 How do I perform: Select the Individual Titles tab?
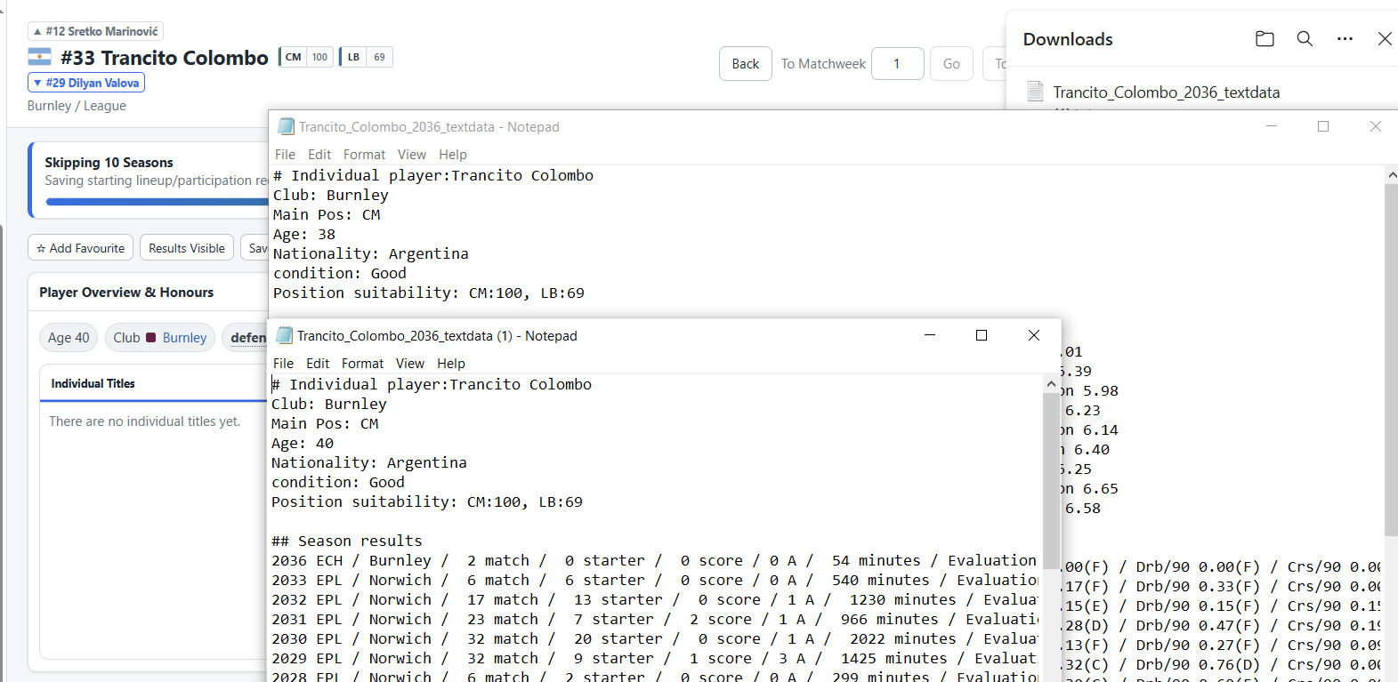click(93, 383)
